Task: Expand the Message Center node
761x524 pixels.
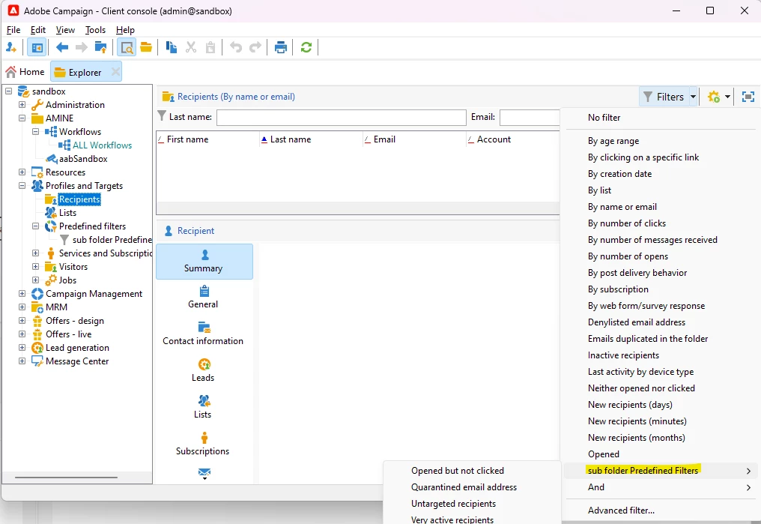Action: [x=22, y=361]
